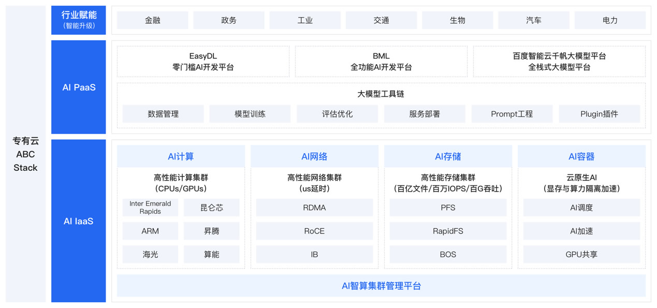Click the RDMA network box

point(314,208)
